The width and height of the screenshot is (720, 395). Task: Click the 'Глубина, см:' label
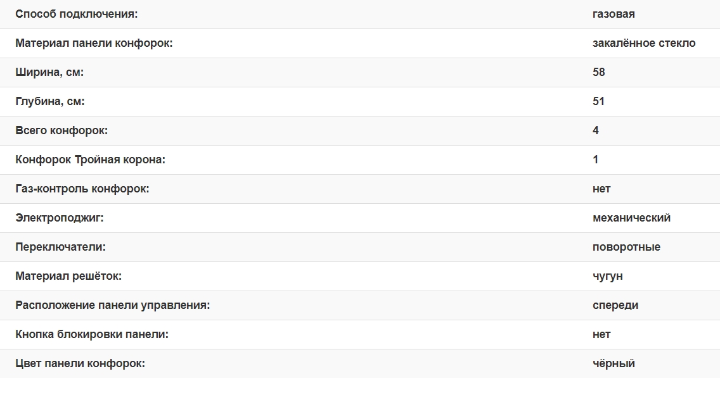pos(50,101)
